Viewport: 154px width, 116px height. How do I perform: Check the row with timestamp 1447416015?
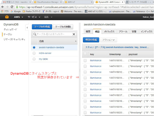(85, 84)
